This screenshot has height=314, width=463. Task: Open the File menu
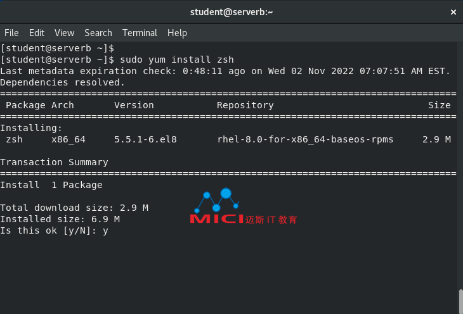[x=11, y=33]
